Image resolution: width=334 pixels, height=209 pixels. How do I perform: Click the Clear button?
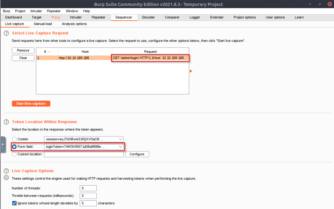(23, 58)
